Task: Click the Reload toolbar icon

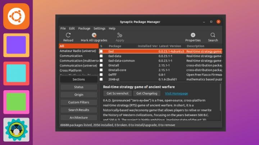Action: [68, 35]
